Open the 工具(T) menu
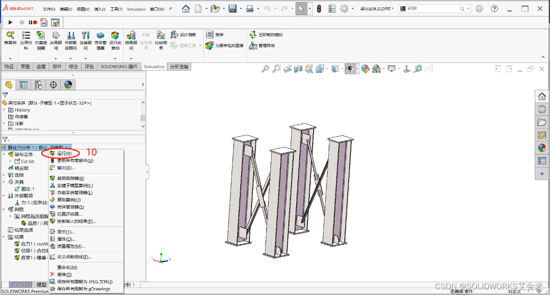 pyautogui.click(x=116, y=9)
